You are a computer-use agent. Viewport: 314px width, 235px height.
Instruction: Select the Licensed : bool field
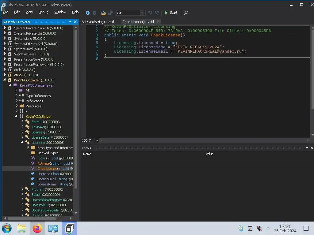point(55,174)
